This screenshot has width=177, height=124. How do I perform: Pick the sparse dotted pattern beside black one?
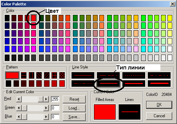(x=16, y=83)
